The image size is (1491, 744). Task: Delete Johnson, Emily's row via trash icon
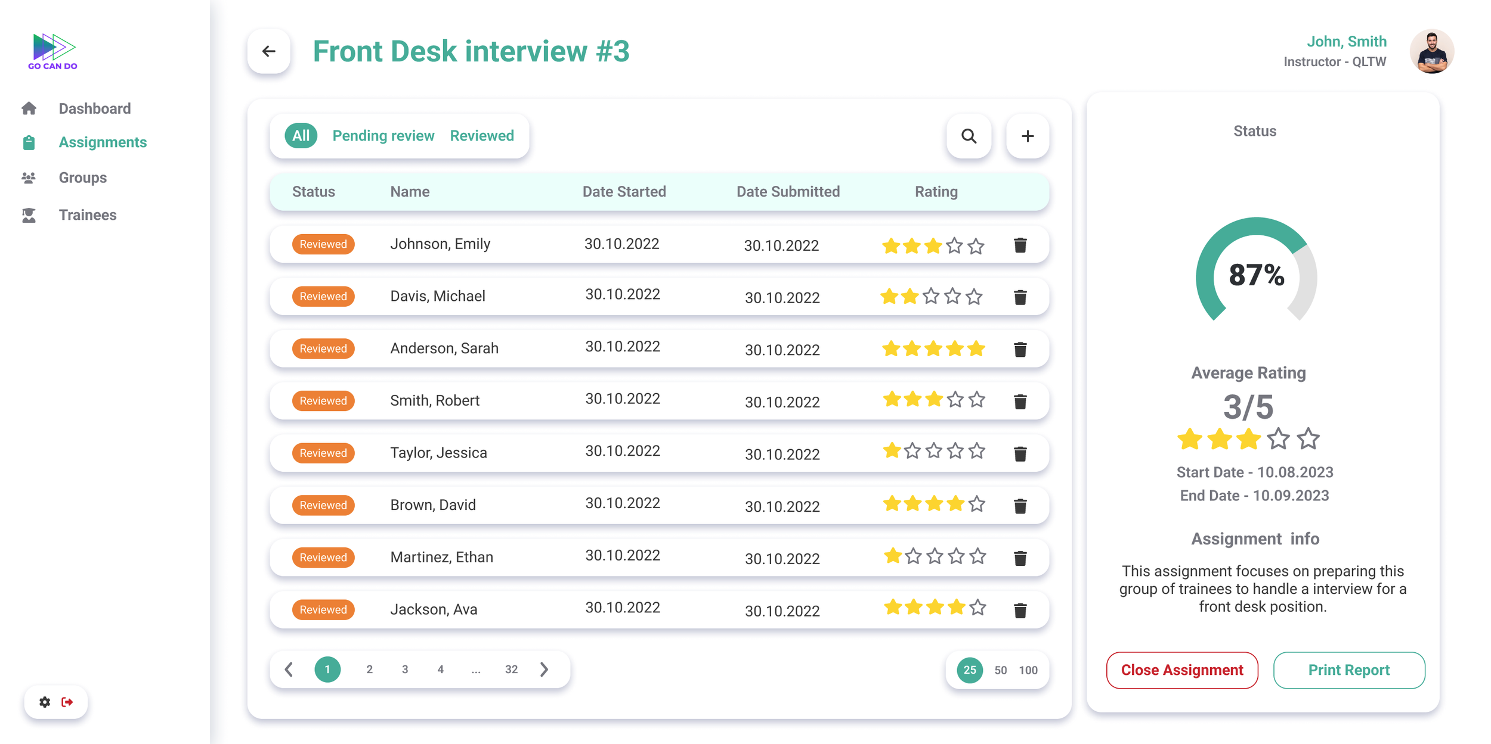(1020, 245)
